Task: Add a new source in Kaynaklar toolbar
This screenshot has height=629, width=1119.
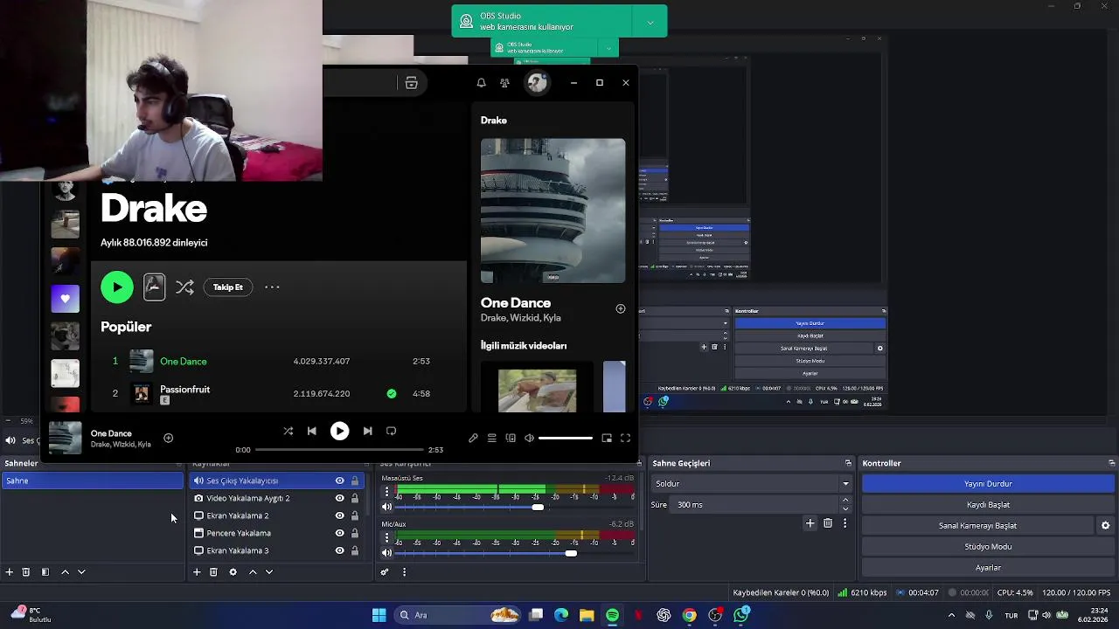Action: (x=197, y=572)
